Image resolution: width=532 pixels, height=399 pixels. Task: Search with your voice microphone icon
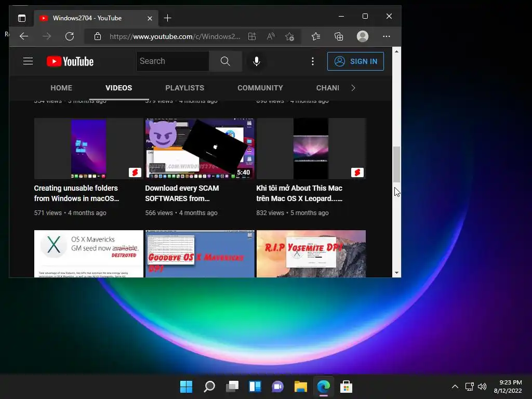tap(257, 61)
